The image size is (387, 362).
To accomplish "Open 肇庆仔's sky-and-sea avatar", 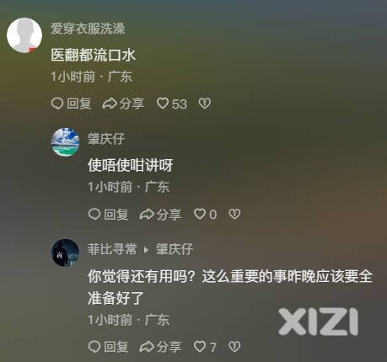I will 65,142.
